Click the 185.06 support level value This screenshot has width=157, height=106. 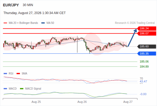(144, 61)
